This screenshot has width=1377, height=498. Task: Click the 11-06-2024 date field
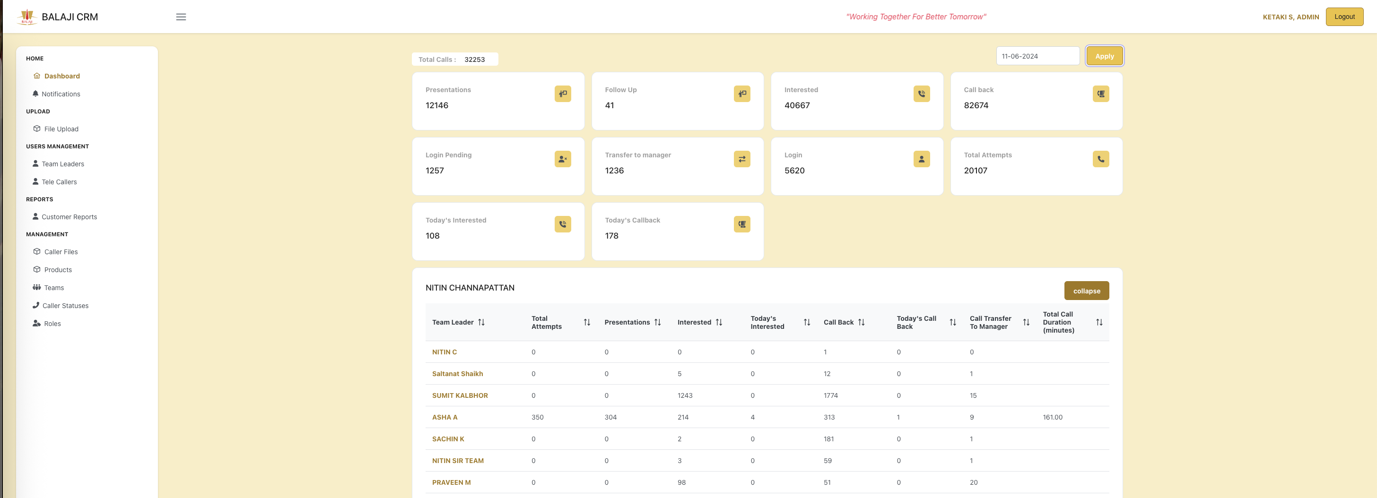(x=1037, y=56)
